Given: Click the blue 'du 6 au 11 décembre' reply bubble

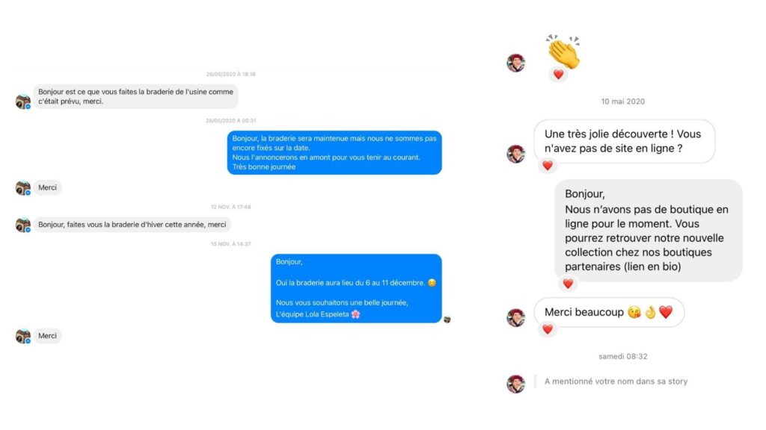Looking at the screenshot, I should click(x=356, y=288).
